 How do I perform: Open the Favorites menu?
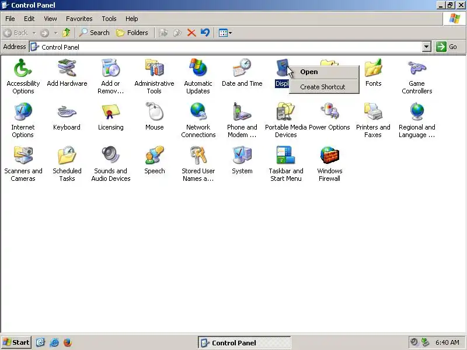click(x=79, y=19)
